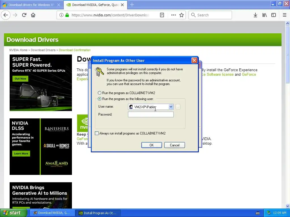Open NVIDIA DLSS games ad banner
This screenshot has width=290, height=217.
pos(41,147)
